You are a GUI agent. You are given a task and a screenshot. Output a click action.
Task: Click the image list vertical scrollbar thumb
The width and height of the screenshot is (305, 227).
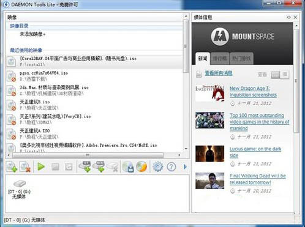click(x=186, y=46)
